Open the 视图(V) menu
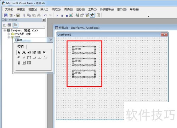Screen dimensions: 177x128 (x=33, y=10)
